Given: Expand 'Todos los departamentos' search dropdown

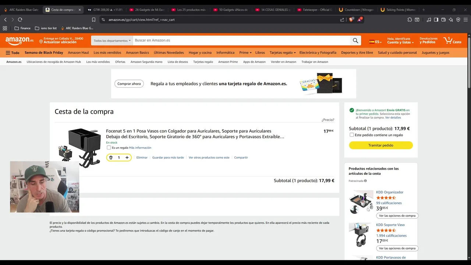Looking at the screenshot, I should tap(112, 40).
